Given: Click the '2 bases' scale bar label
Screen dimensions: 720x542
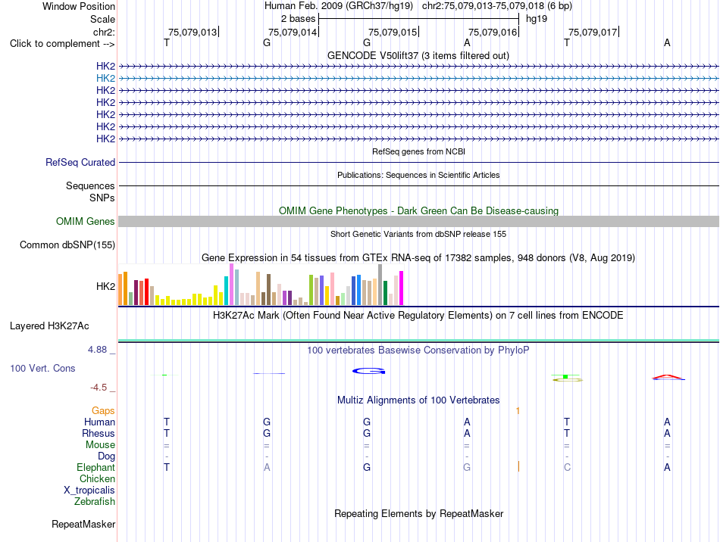Looking at the screenshot, I should [x=298, y=19].
